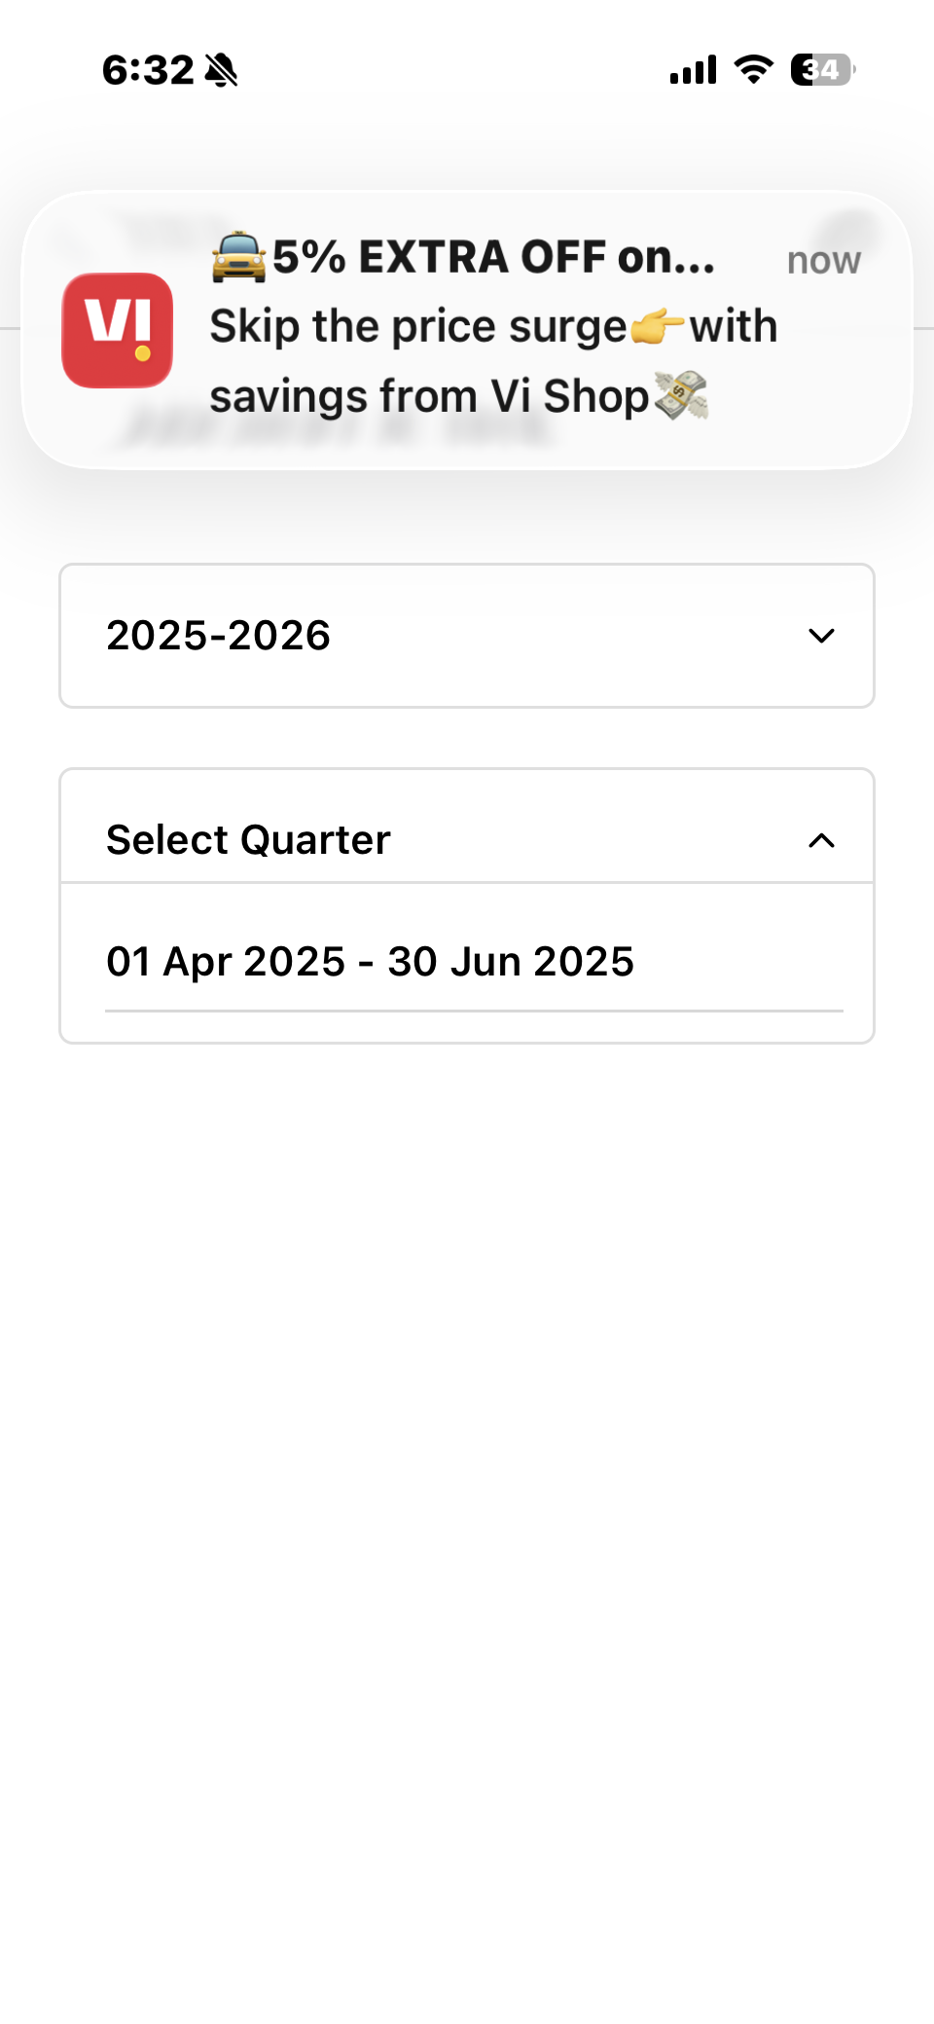Open the "5% EXTRA OFF on..." notification title
Image resolution: width=934 pixels, height=2024 pixels.
493,257
